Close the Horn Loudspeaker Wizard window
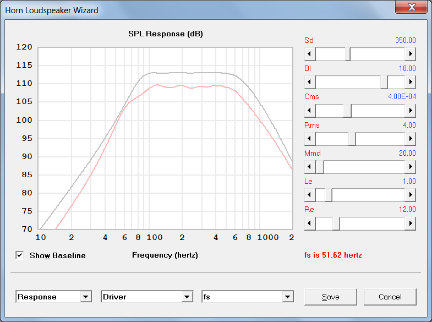Image resolution: width=432 pixels, height=322 pixels. (411, 7)
